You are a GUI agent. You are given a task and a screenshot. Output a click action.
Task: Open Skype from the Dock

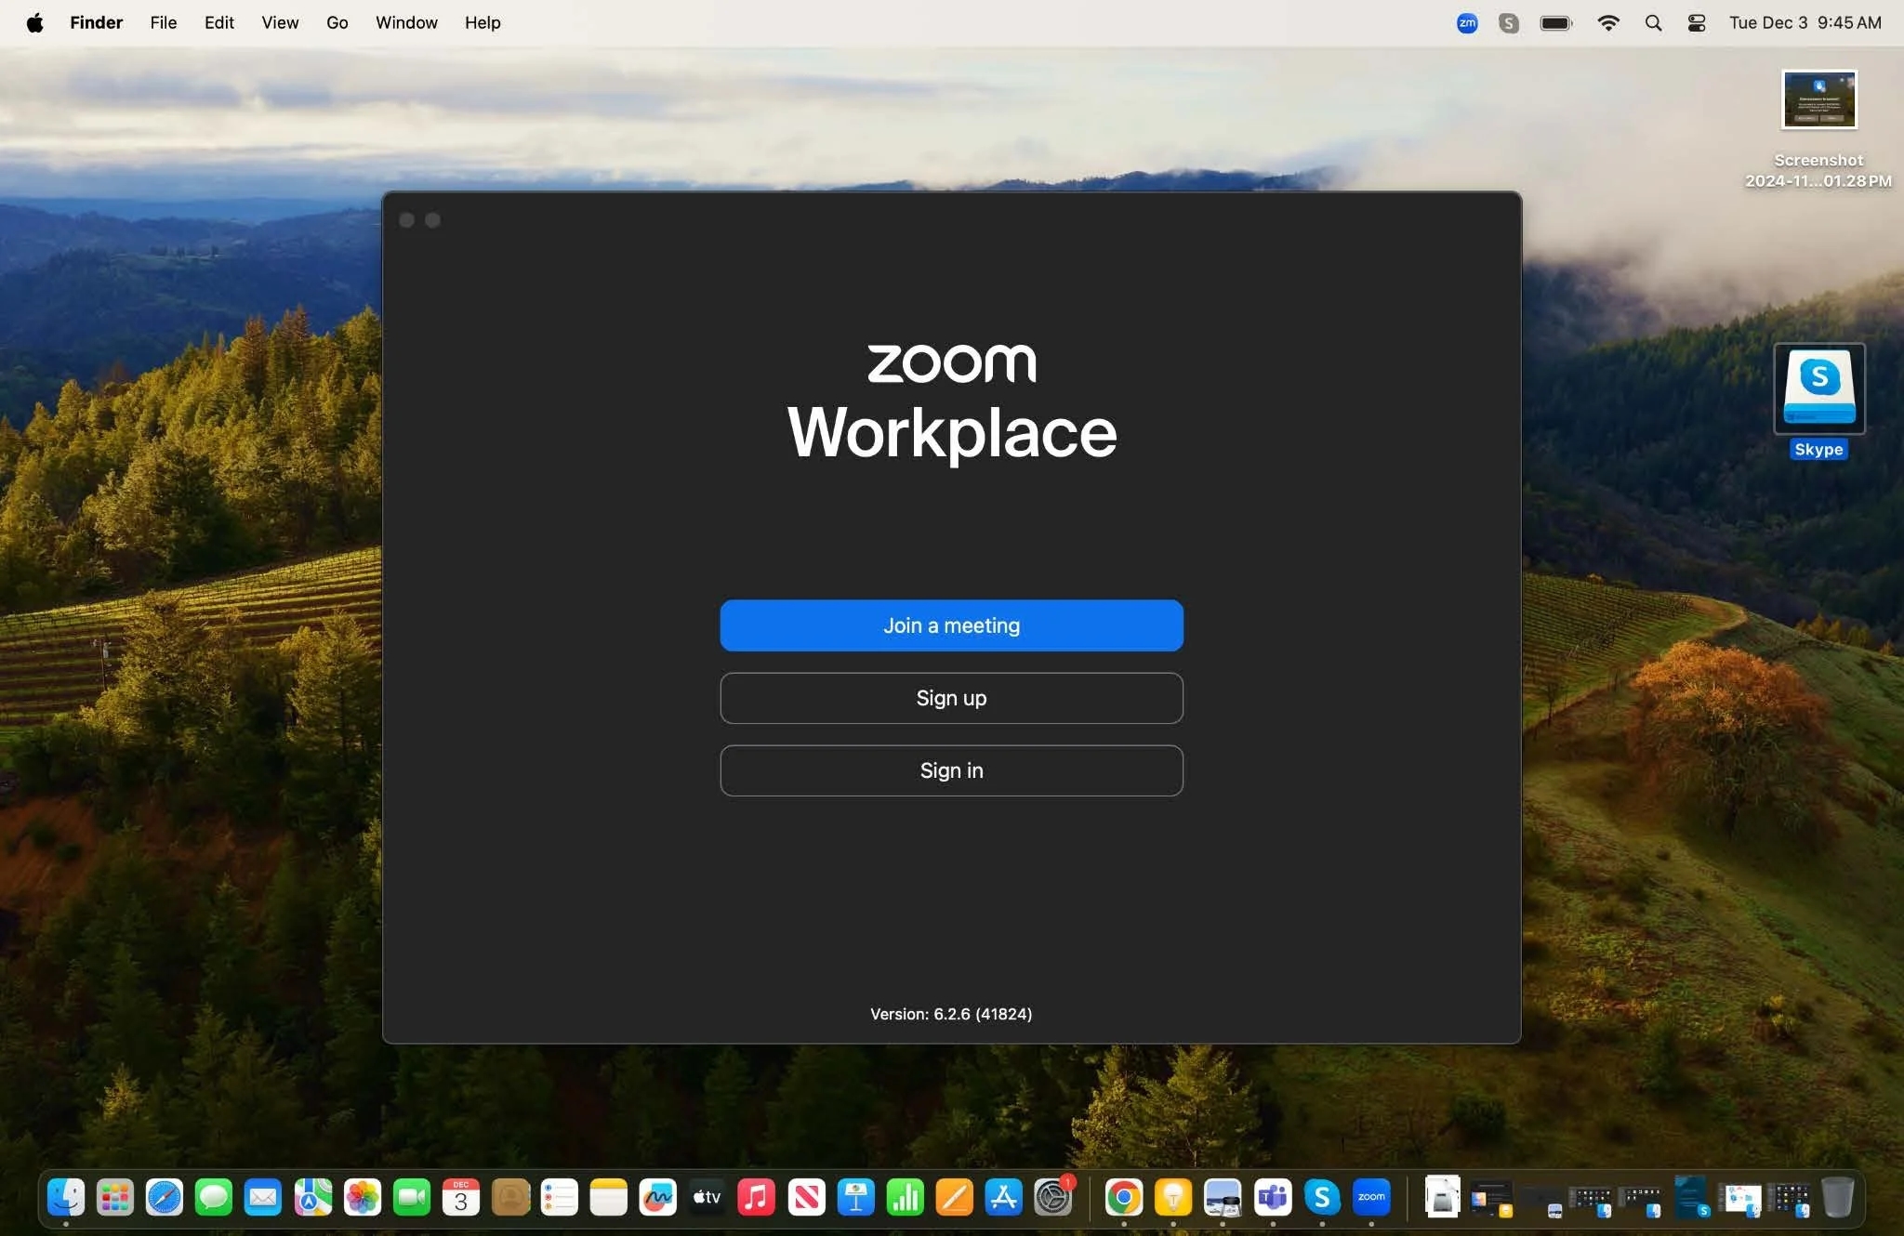1323,1198
